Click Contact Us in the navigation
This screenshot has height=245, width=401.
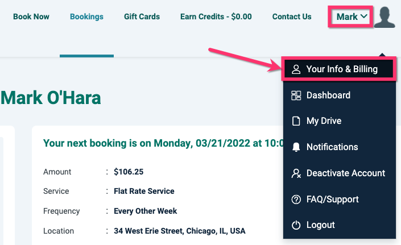click(292, 16)
